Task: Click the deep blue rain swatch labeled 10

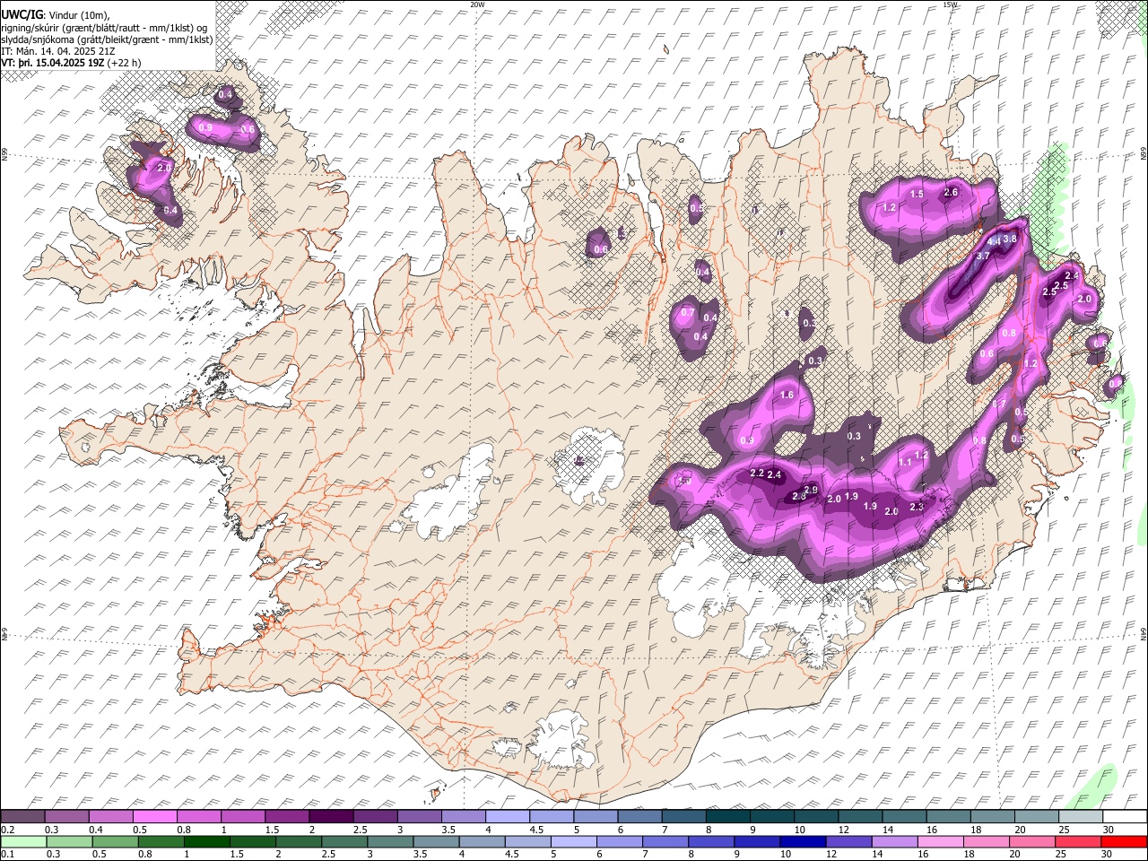Action: click(802, 841)
